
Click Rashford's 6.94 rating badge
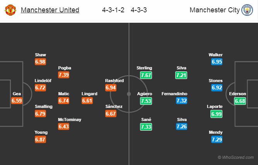pos(111,88)
